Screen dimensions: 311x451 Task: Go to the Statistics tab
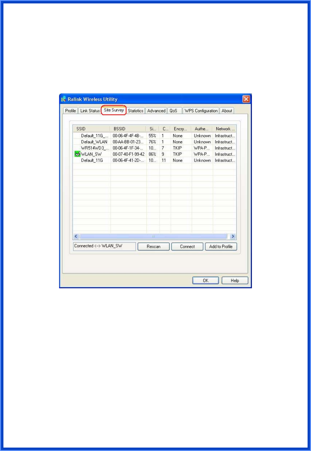click(135, 111)
